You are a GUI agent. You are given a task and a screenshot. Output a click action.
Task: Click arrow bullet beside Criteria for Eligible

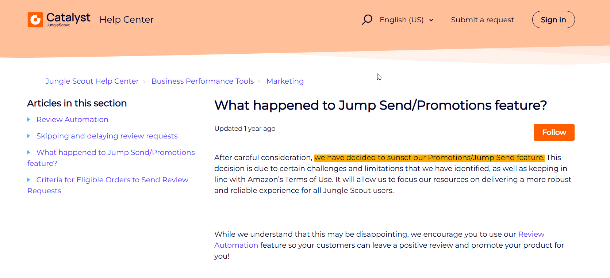[29, 180]
